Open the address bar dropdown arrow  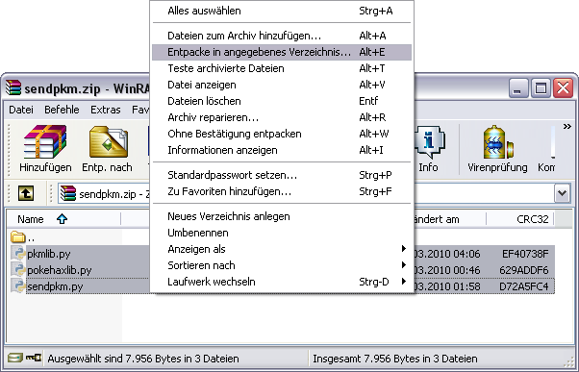pos(562,193)
